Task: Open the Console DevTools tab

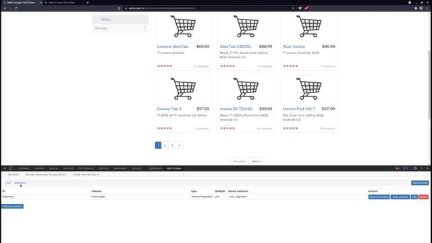Action: 39,168
